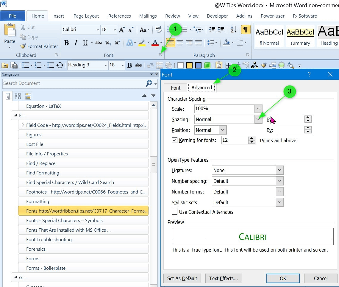
Task: Click the Cancel button
Action: [x=321, y=278]
